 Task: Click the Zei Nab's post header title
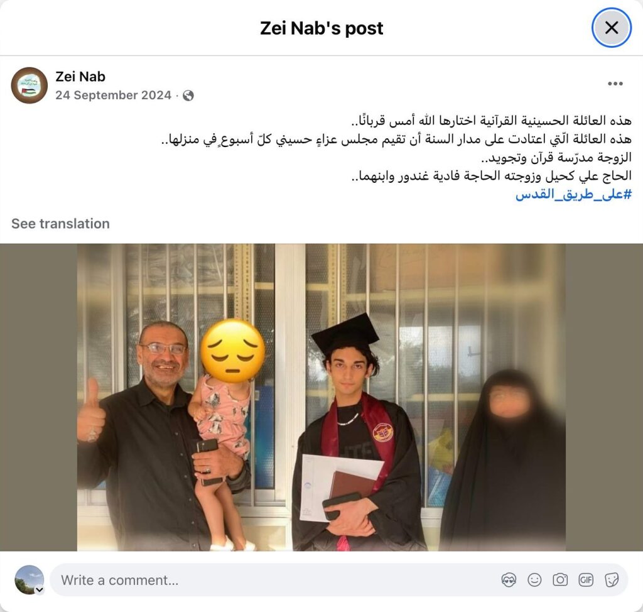point(321,28)
